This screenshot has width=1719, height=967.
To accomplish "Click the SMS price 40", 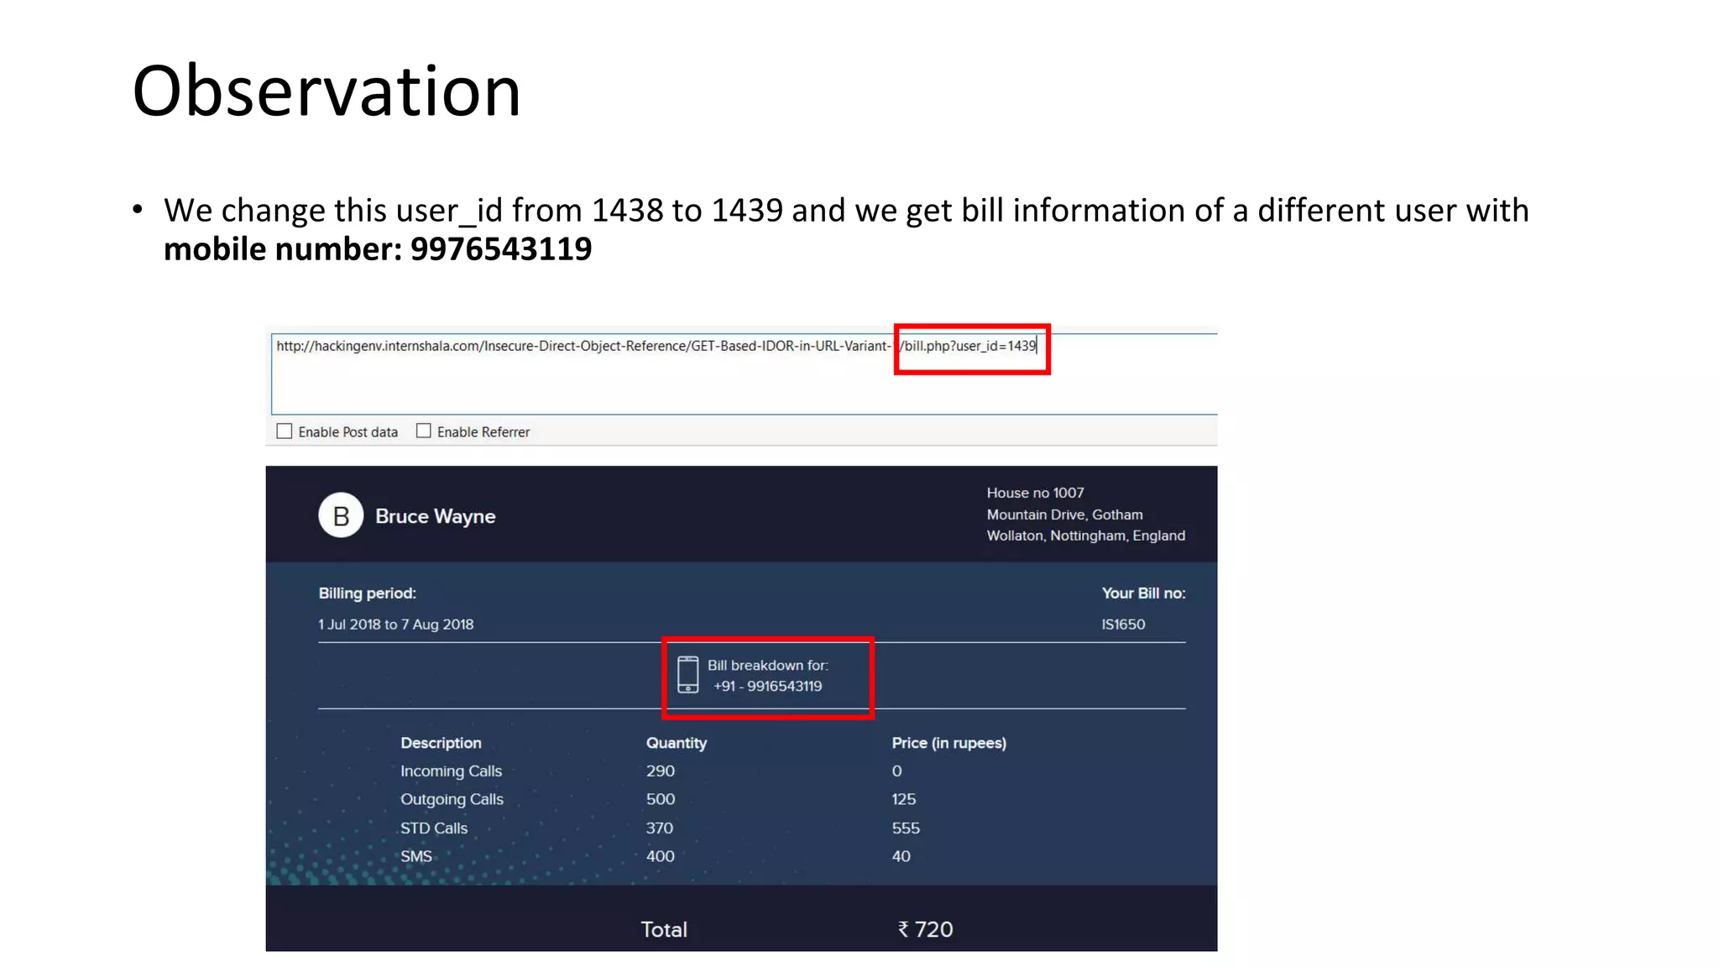I will tap(901, 857).
